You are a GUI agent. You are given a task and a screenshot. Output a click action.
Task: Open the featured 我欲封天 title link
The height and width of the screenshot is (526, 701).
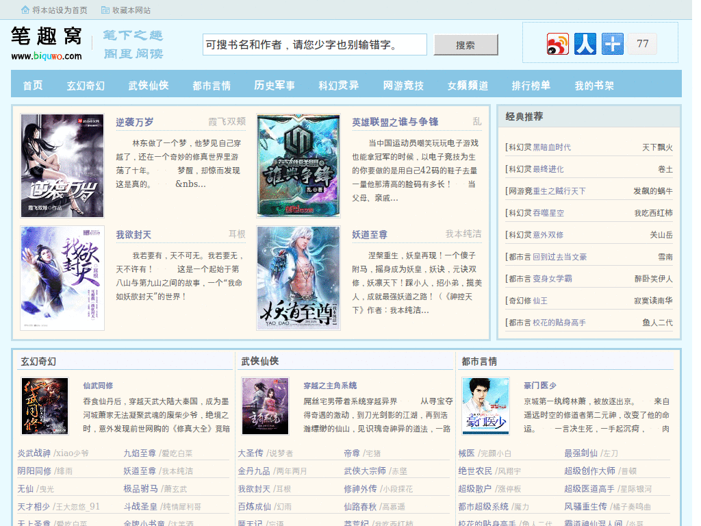tap(133, 234)
